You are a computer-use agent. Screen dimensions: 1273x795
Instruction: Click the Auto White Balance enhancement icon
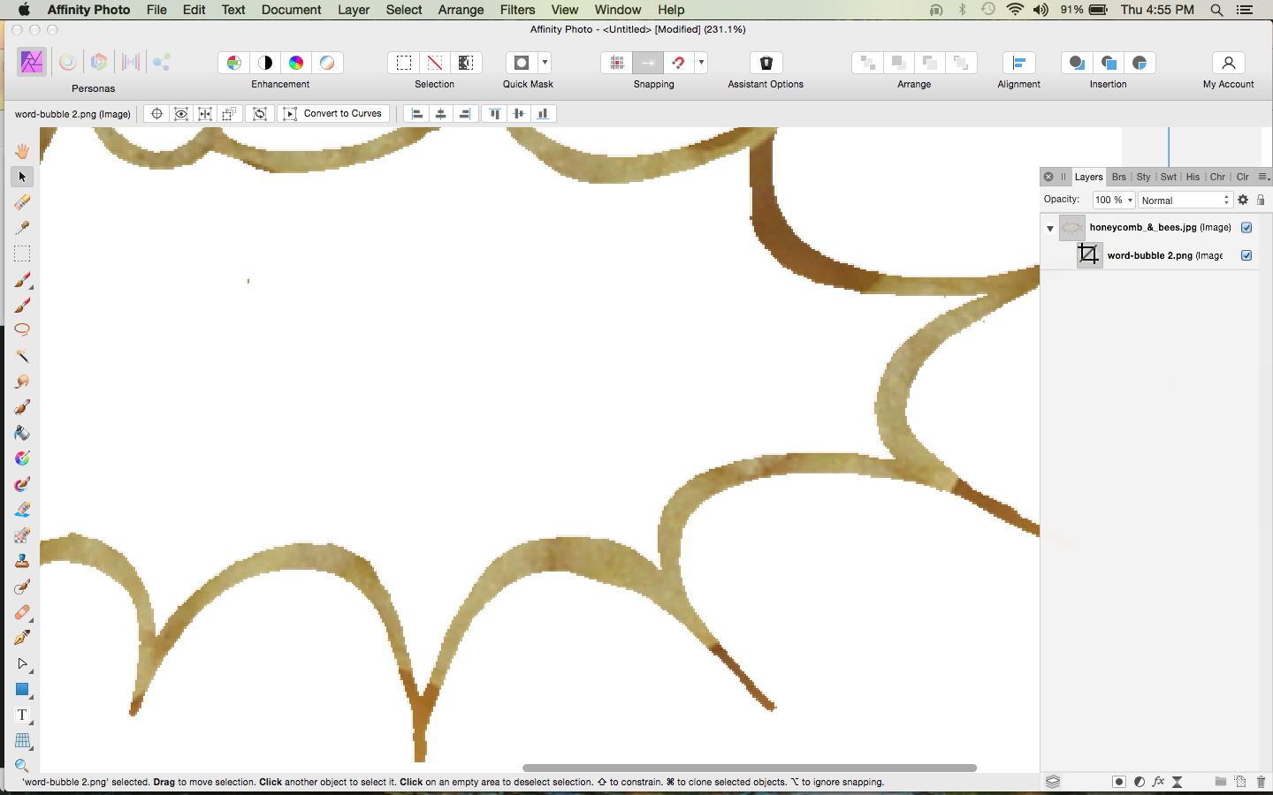[x=327, y=63]
